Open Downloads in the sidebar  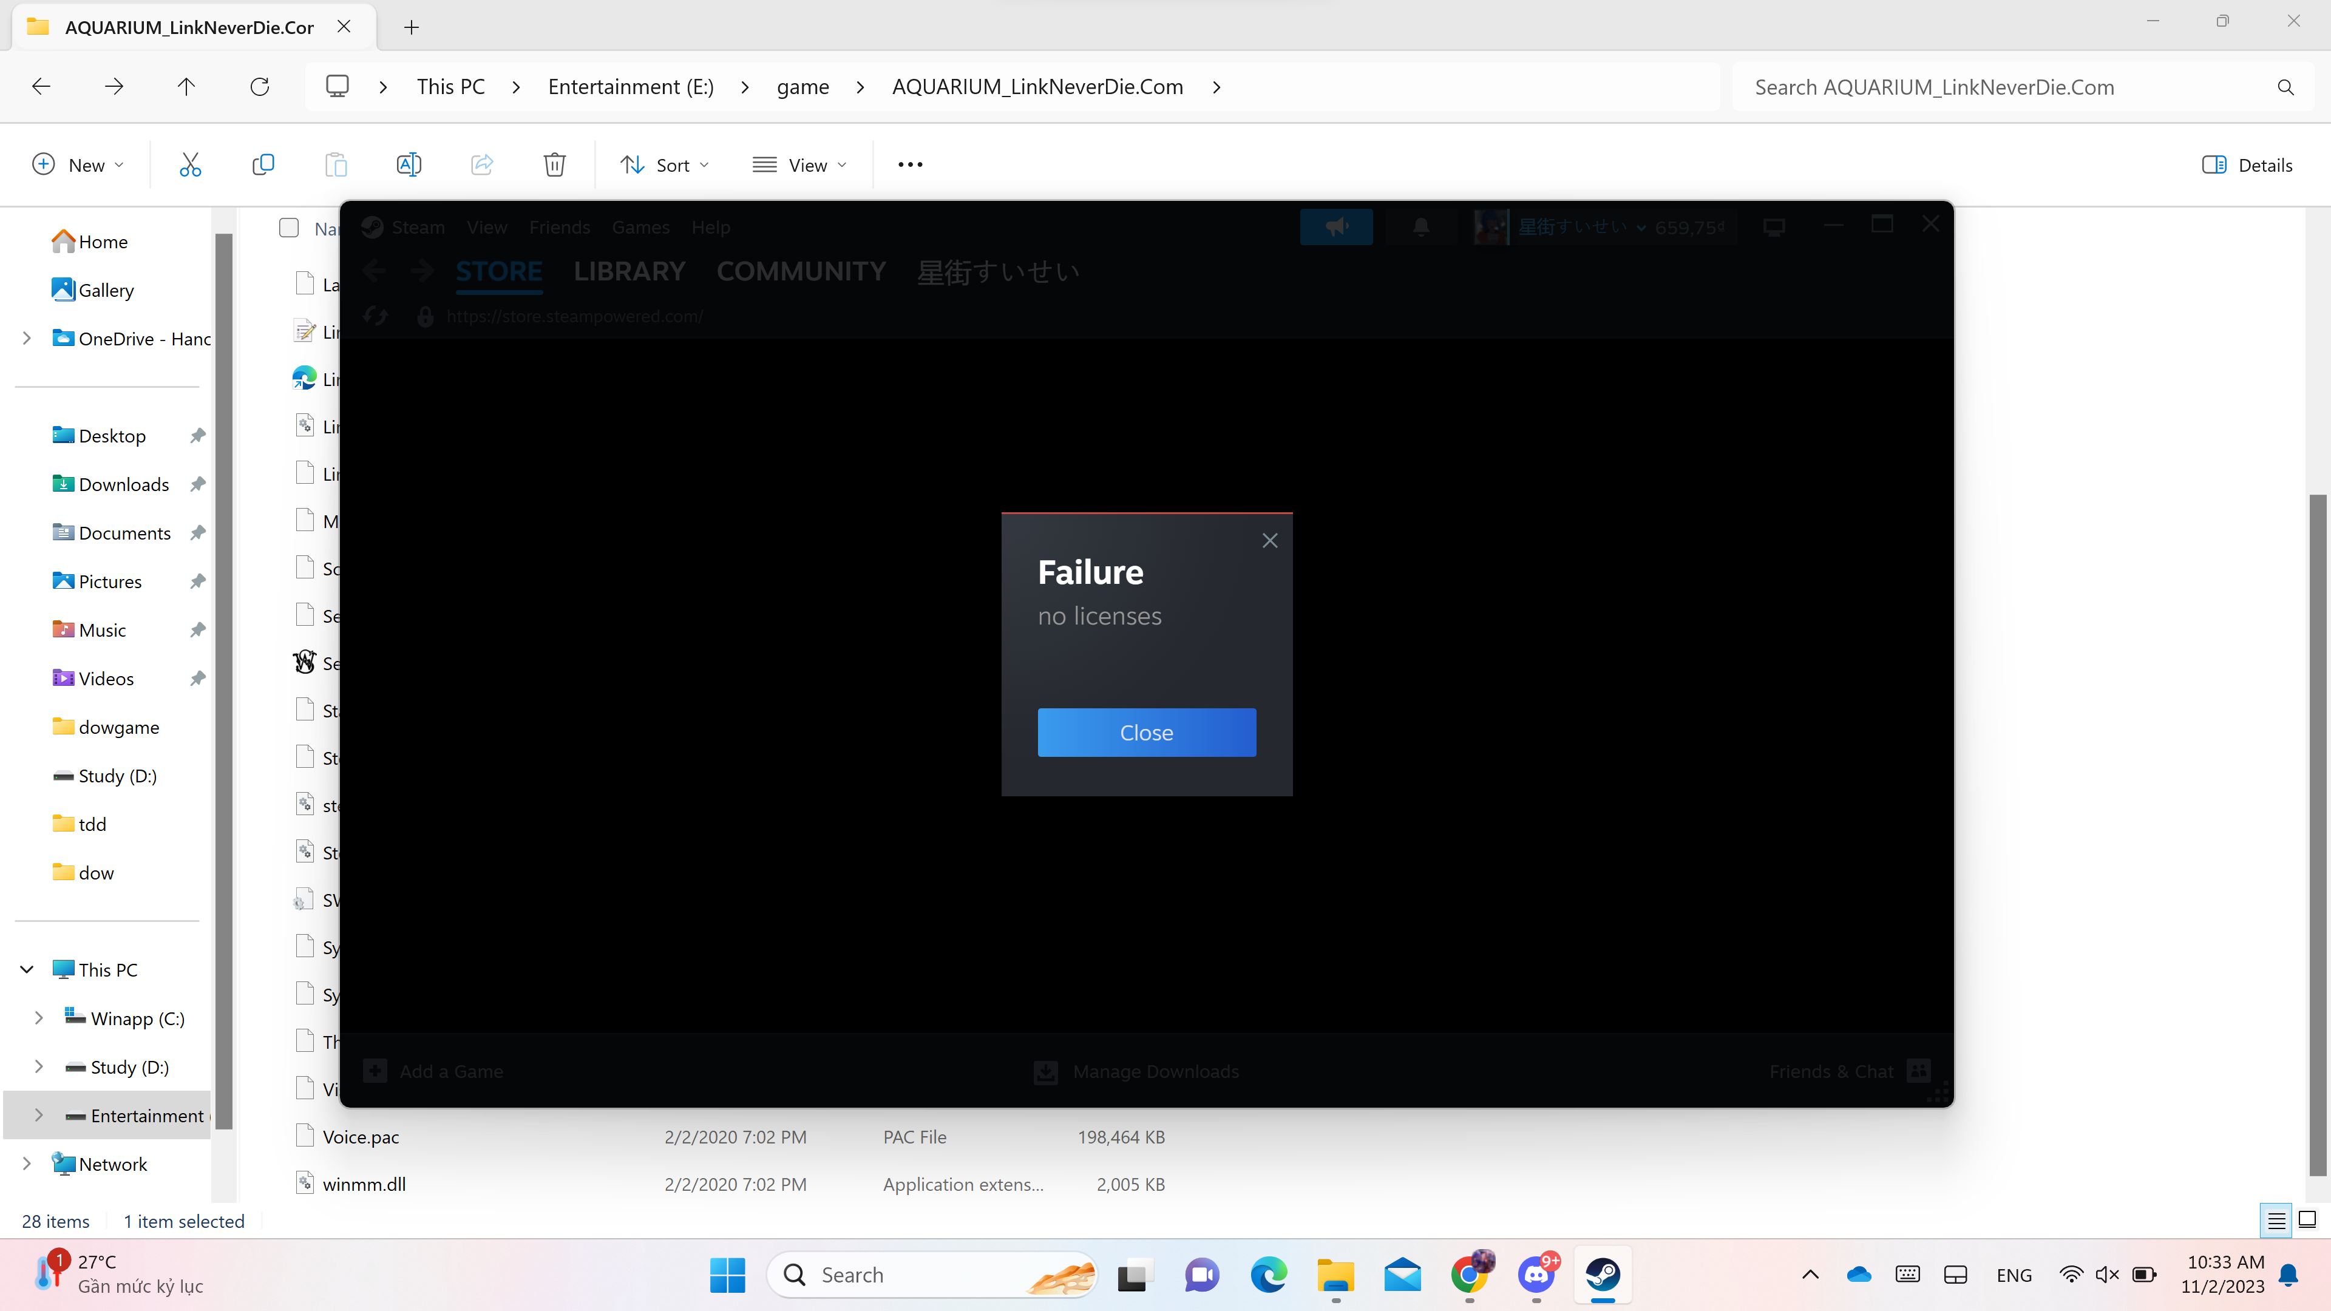(124, 485)
